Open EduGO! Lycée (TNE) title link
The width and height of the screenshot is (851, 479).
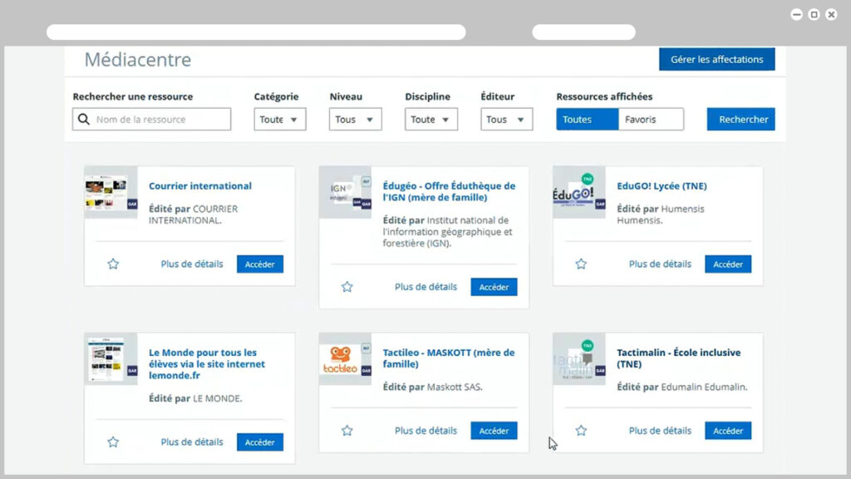click(x=662, y=185)
